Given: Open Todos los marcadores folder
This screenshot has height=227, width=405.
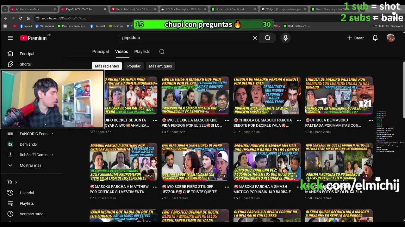Looking at the screenshot, I should point(388,26).
